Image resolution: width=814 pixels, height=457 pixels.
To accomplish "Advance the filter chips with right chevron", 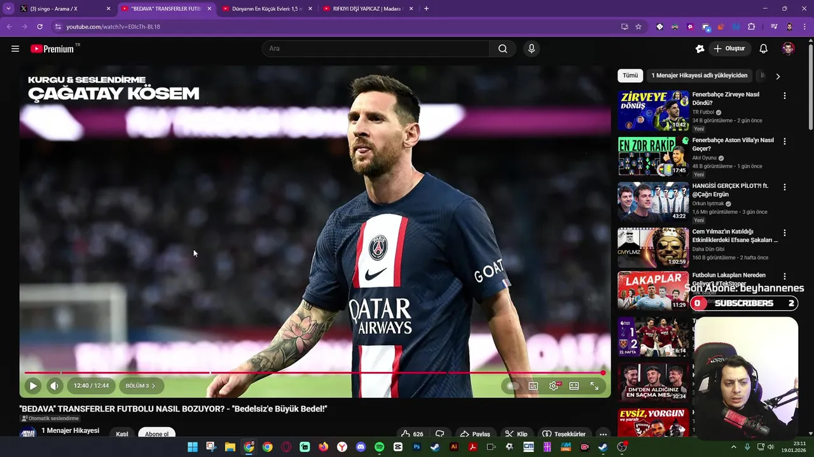I will tap(778, 76).
